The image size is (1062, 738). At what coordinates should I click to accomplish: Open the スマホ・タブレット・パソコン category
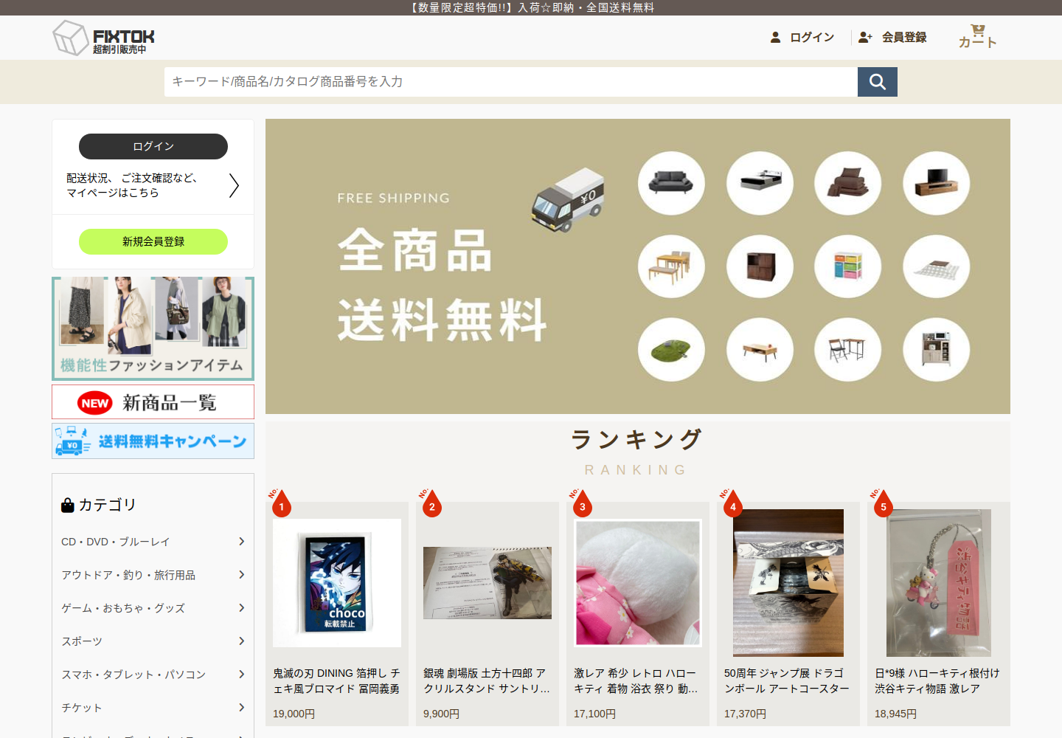133,675
